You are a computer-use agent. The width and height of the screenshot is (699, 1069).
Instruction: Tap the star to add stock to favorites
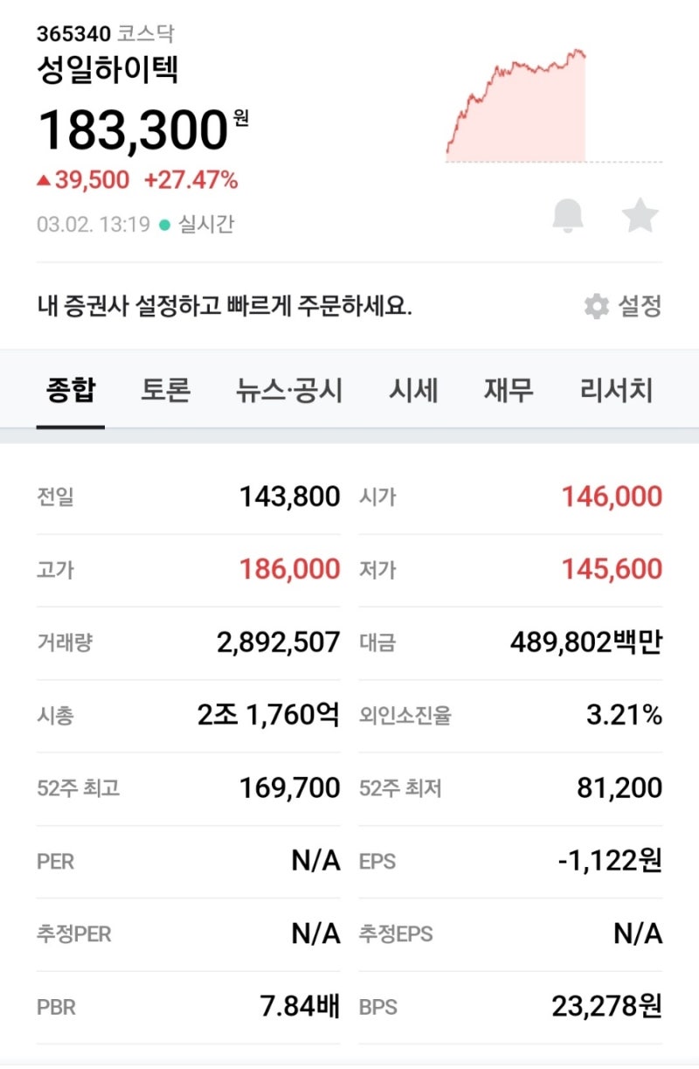pos(640,216)
